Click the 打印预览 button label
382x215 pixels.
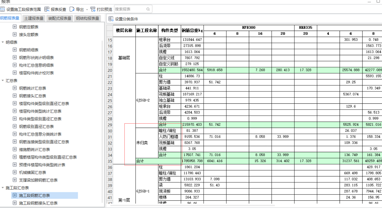104,9
